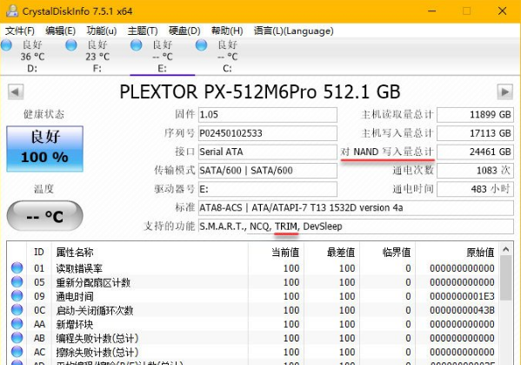
Task: Click status orb of attribute 0C row
Action: click(x=17, y=310)
